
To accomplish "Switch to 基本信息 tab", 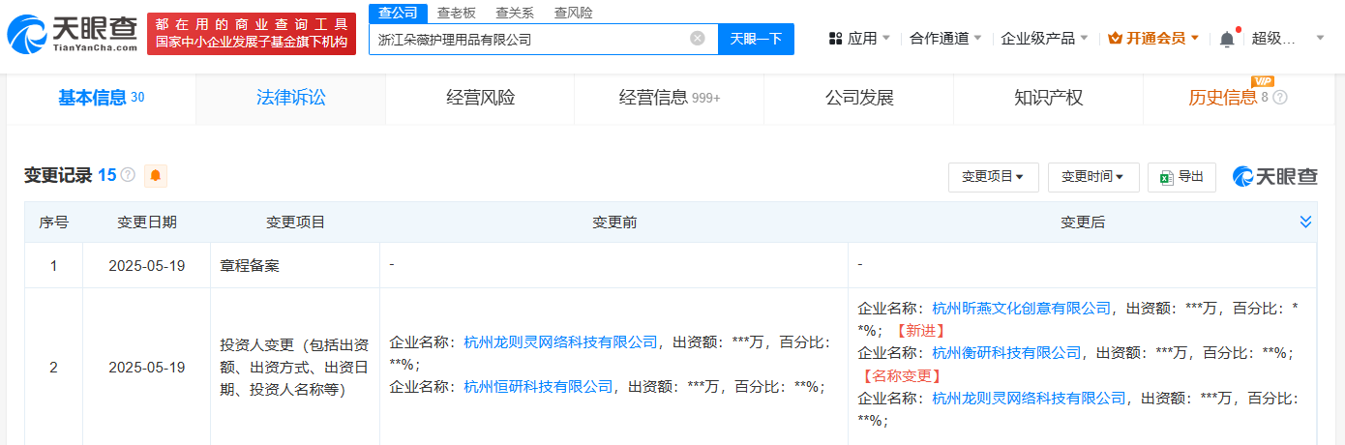I will pyautogui.click(x=101, y=98).
